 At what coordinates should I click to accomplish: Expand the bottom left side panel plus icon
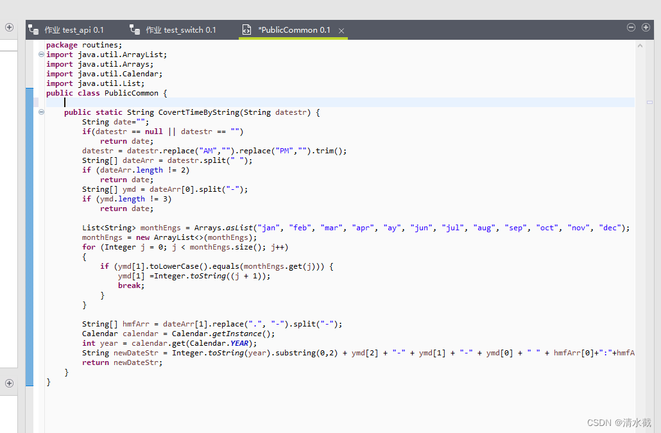(9, 384)
